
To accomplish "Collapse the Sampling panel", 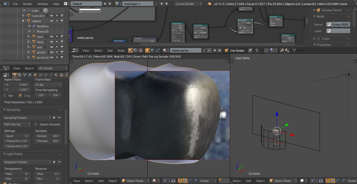I will tap(4, 110).
